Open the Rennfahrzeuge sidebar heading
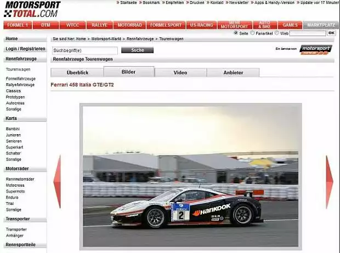This screenshot has height=253, width=340. 21,59
